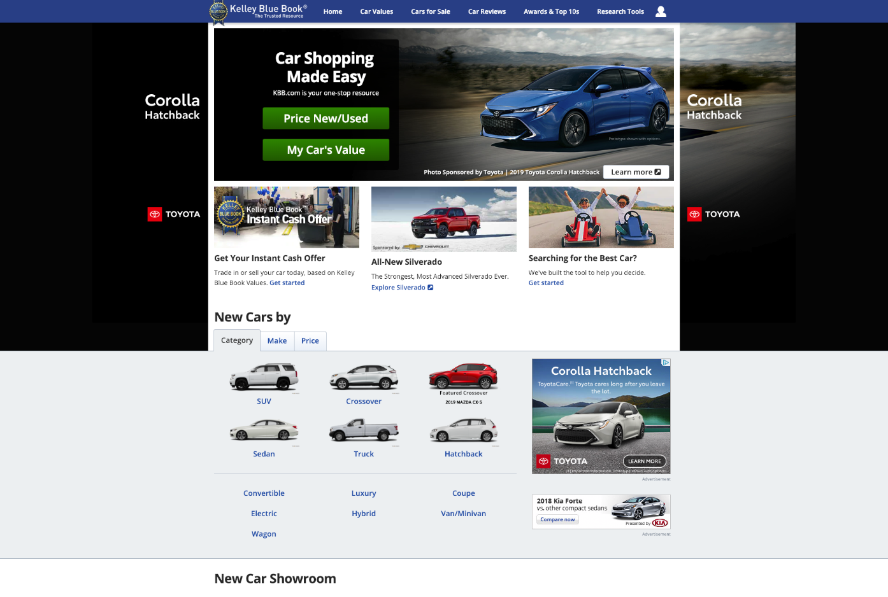
Task: Pick the Hatchback category car image
Action: coord(464,431)
